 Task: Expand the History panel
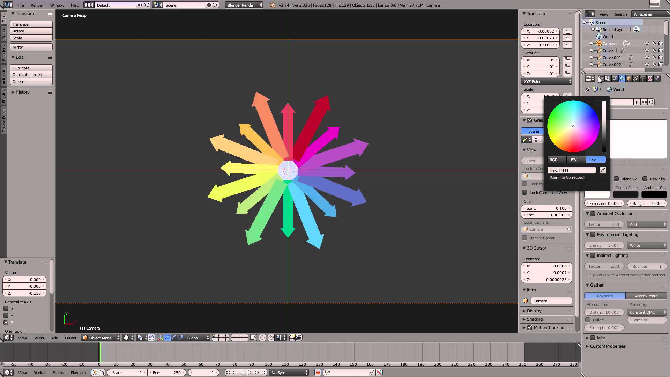(22, 92)
